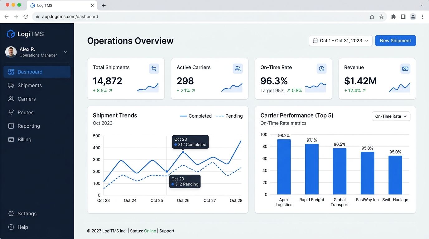
Task: Toggle the browser side panel icon
Action: pos(403,17)
